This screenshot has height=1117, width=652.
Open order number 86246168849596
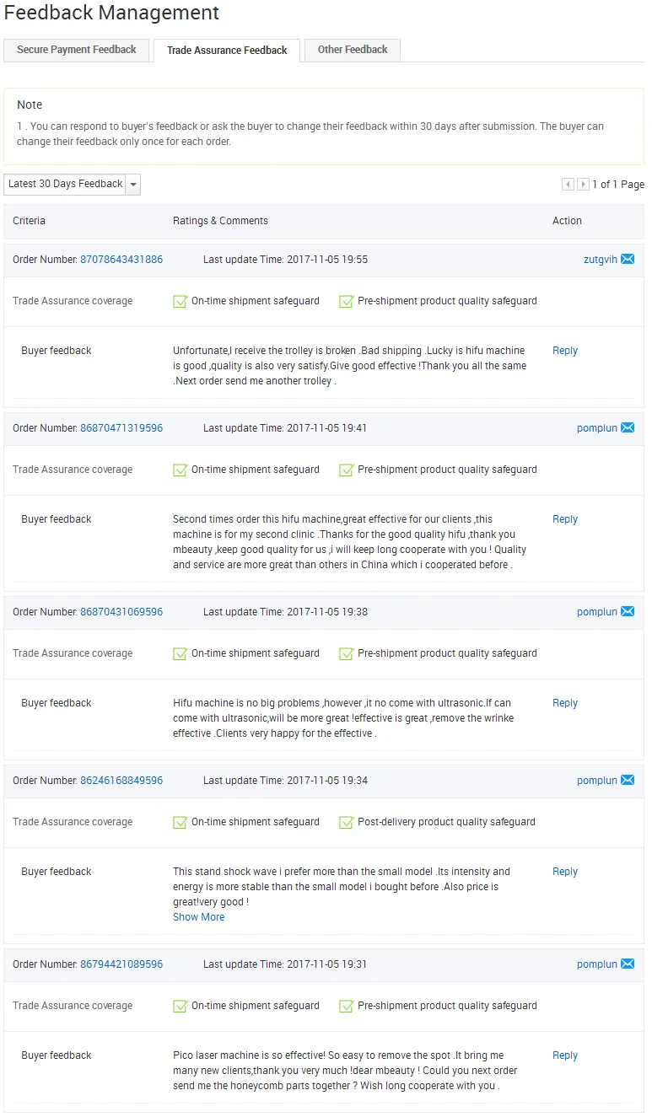click(x=121, y=781)
